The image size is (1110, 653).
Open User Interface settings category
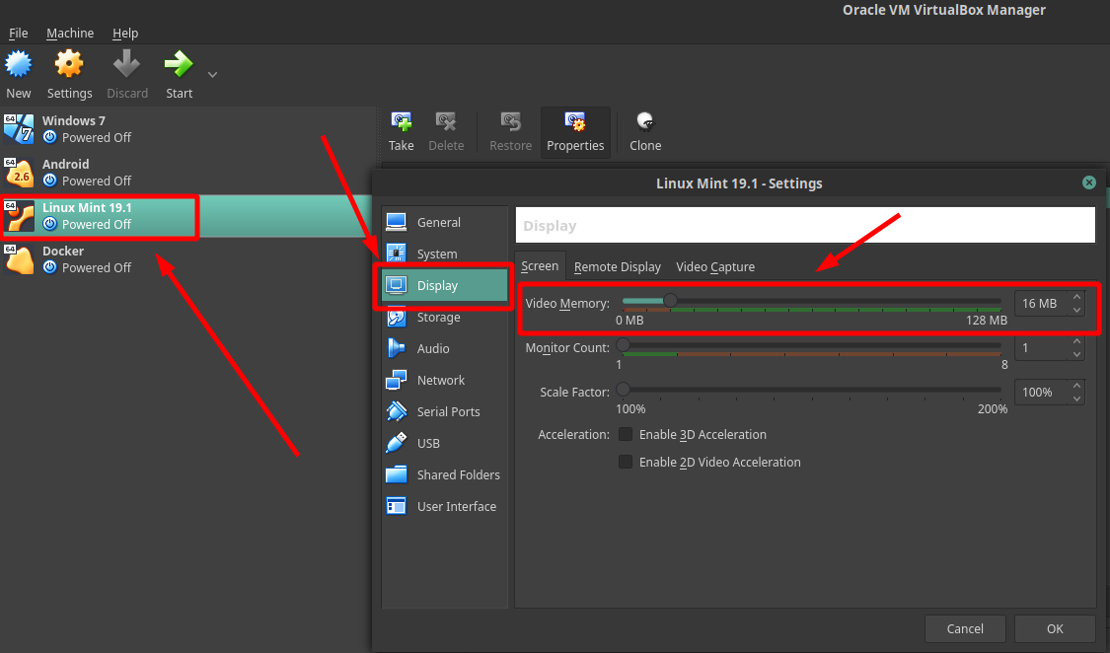445,507
